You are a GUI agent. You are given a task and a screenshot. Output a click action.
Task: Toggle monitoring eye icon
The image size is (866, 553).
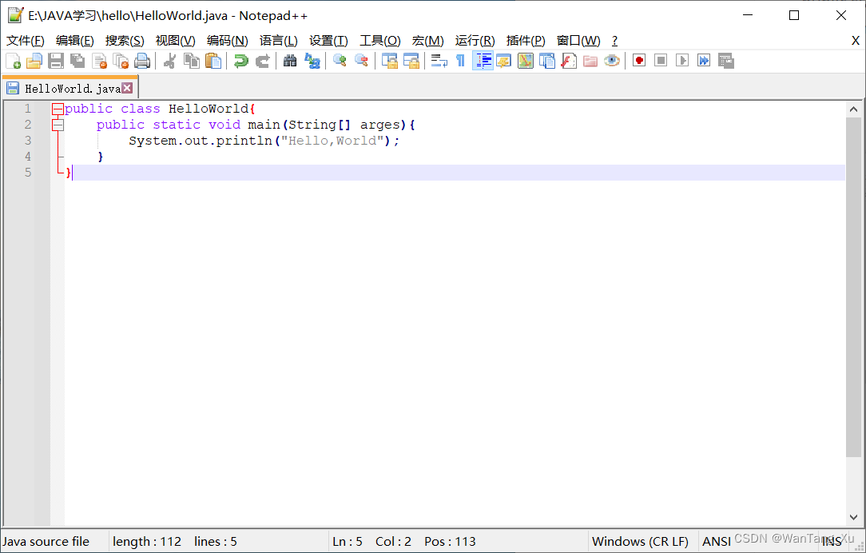(x=611, y=61)
